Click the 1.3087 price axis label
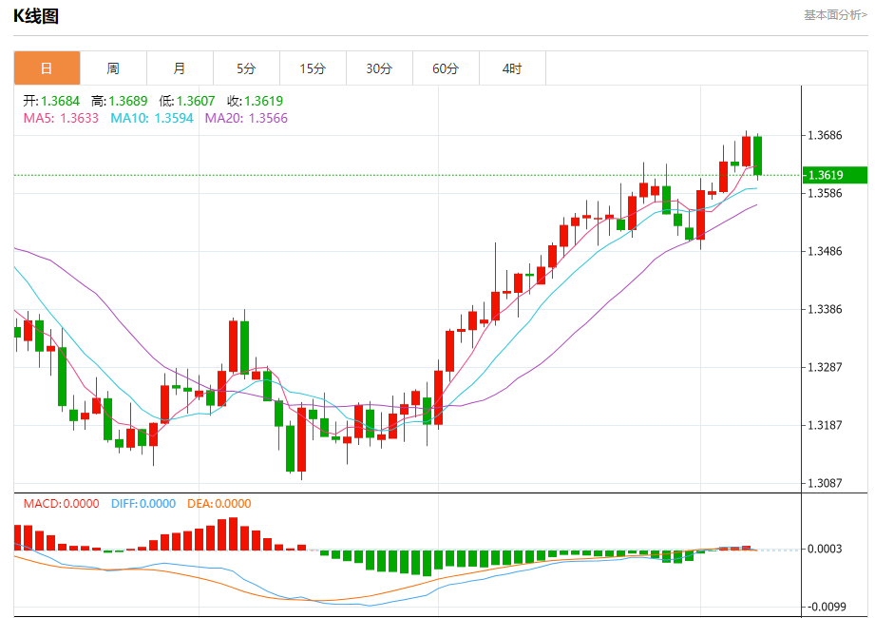The height and width of the screenshot is (618, 875). 825,483
